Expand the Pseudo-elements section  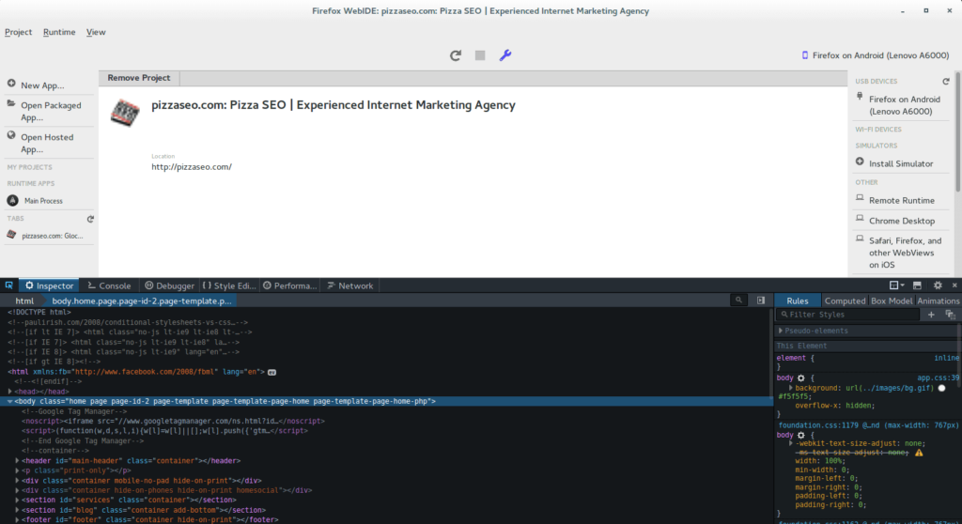pos(781,331)
